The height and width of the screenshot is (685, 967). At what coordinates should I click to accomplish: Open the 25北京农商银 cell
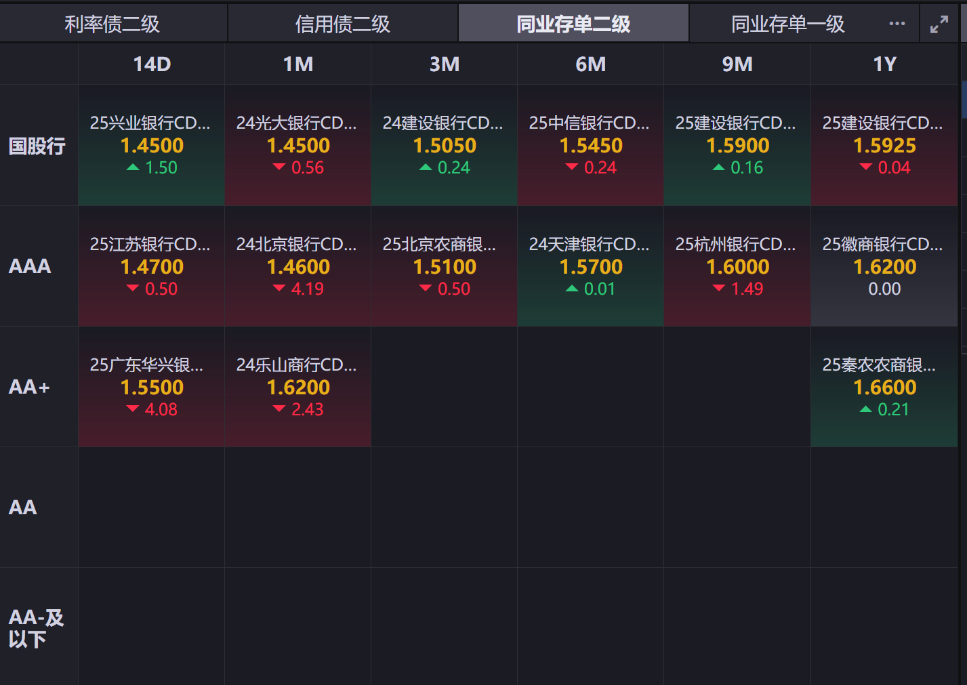pyautogui.click(x=445, y=266)
